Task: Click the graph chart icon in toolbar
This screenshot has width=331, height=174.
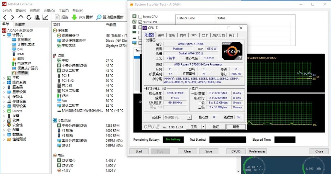Action: pyautogui.click(x=45, y=17)
